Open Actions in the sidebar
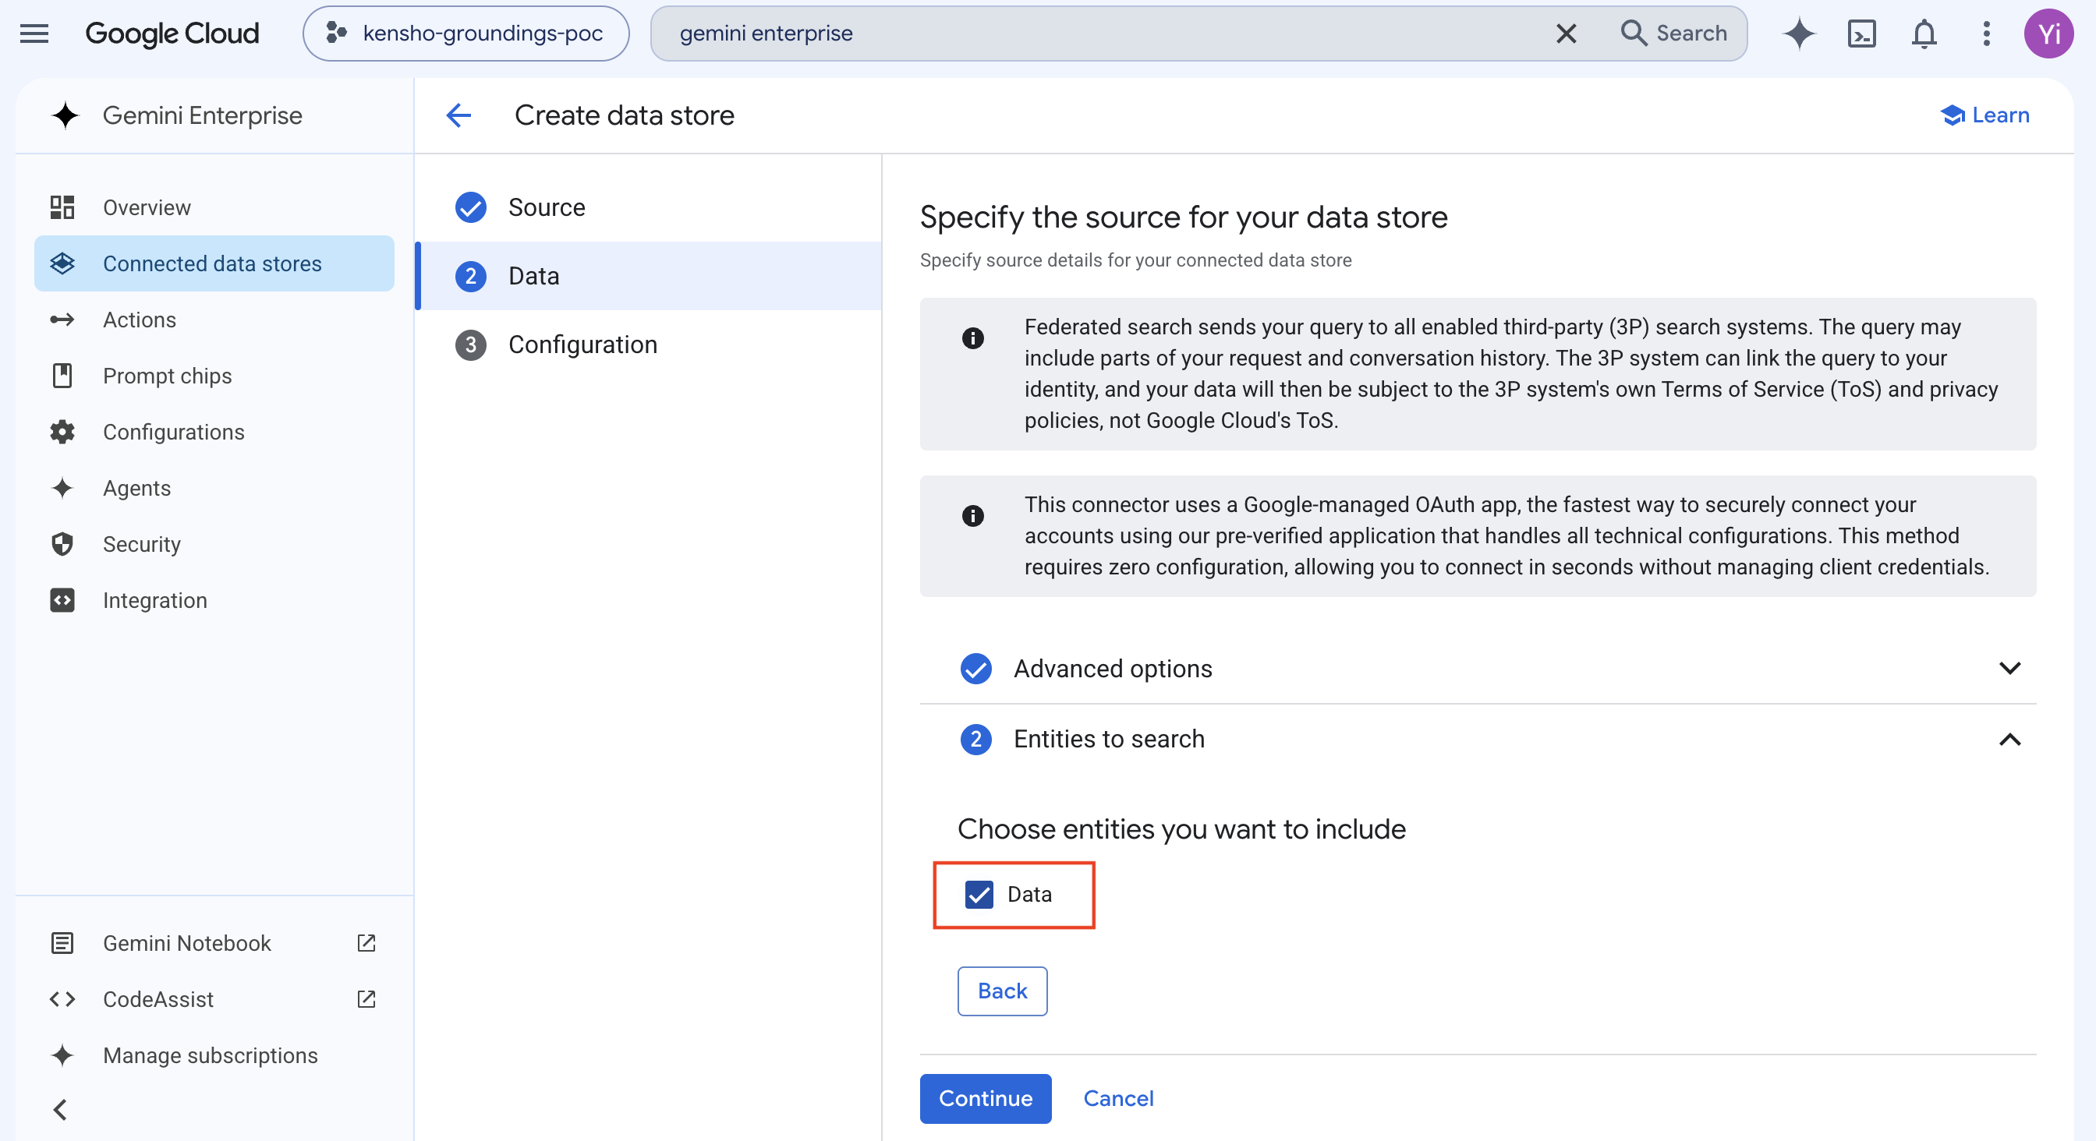Screen dimensions: 2096x1141 tap(214, 320)
